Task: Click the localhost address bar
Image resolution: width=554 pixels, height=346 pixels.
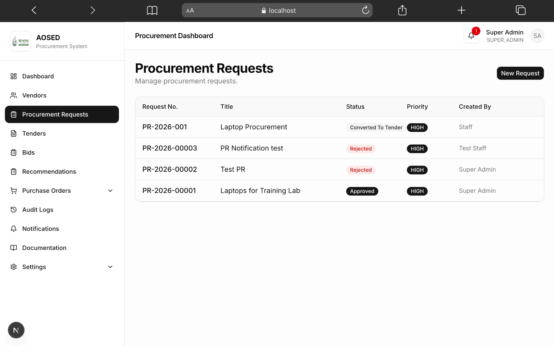Action: [x=277, y=11]
